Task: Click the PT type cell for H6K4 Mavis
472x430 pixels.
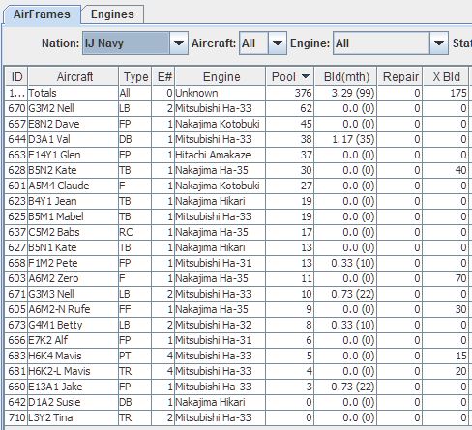Action: pos(135,356)
